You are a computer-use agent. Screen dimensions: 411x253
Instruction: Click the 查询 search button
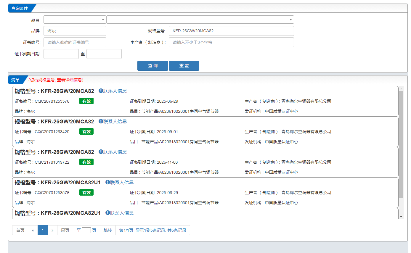152,66
